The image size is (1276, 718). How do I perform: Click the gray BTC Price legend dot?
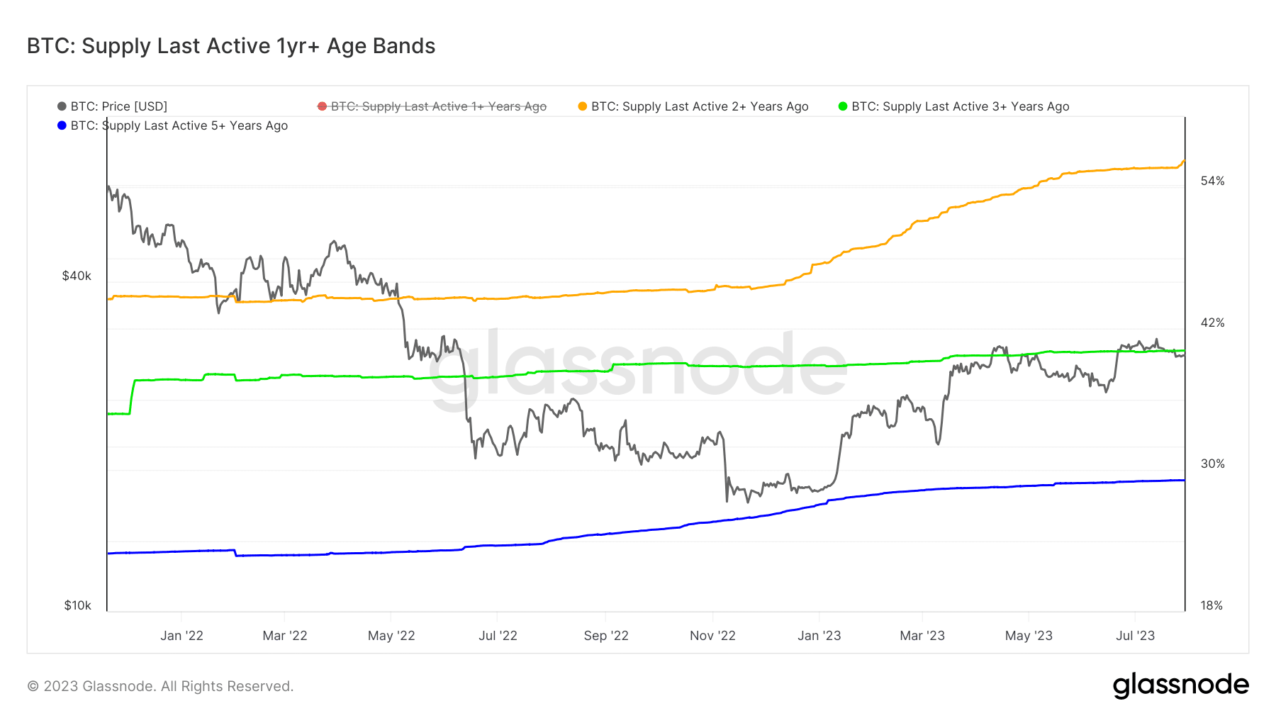tap(62, 106)
